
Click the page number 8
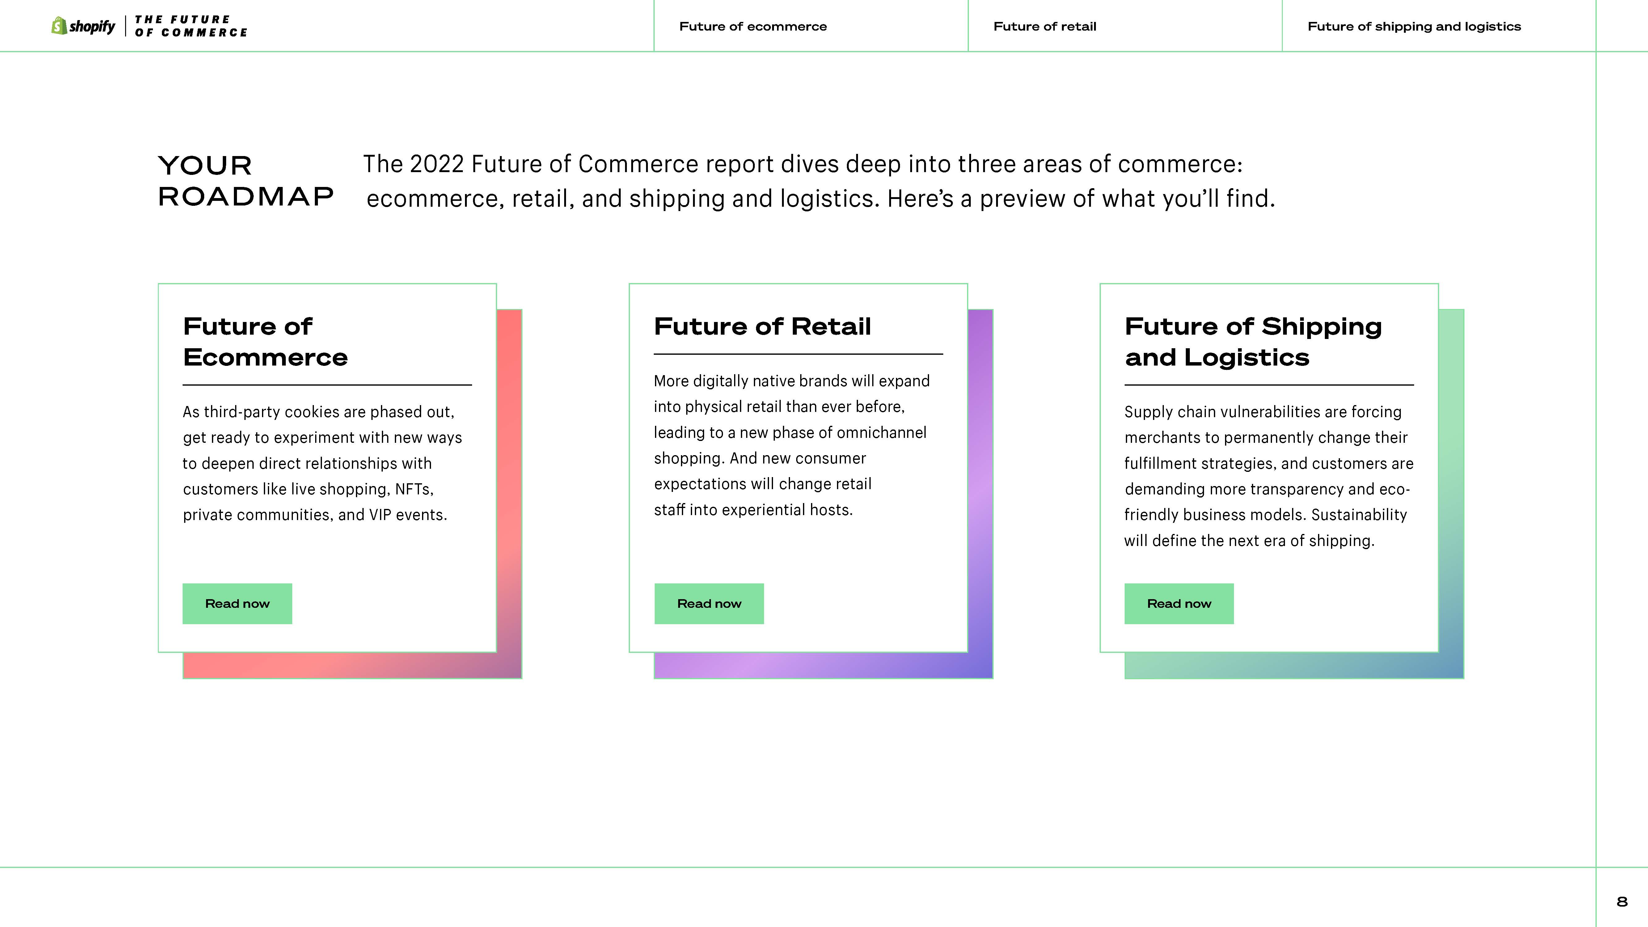tap(1621, 901)
